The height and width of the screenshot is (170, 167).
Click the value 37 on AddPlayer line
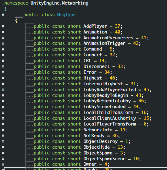[118, 26]
